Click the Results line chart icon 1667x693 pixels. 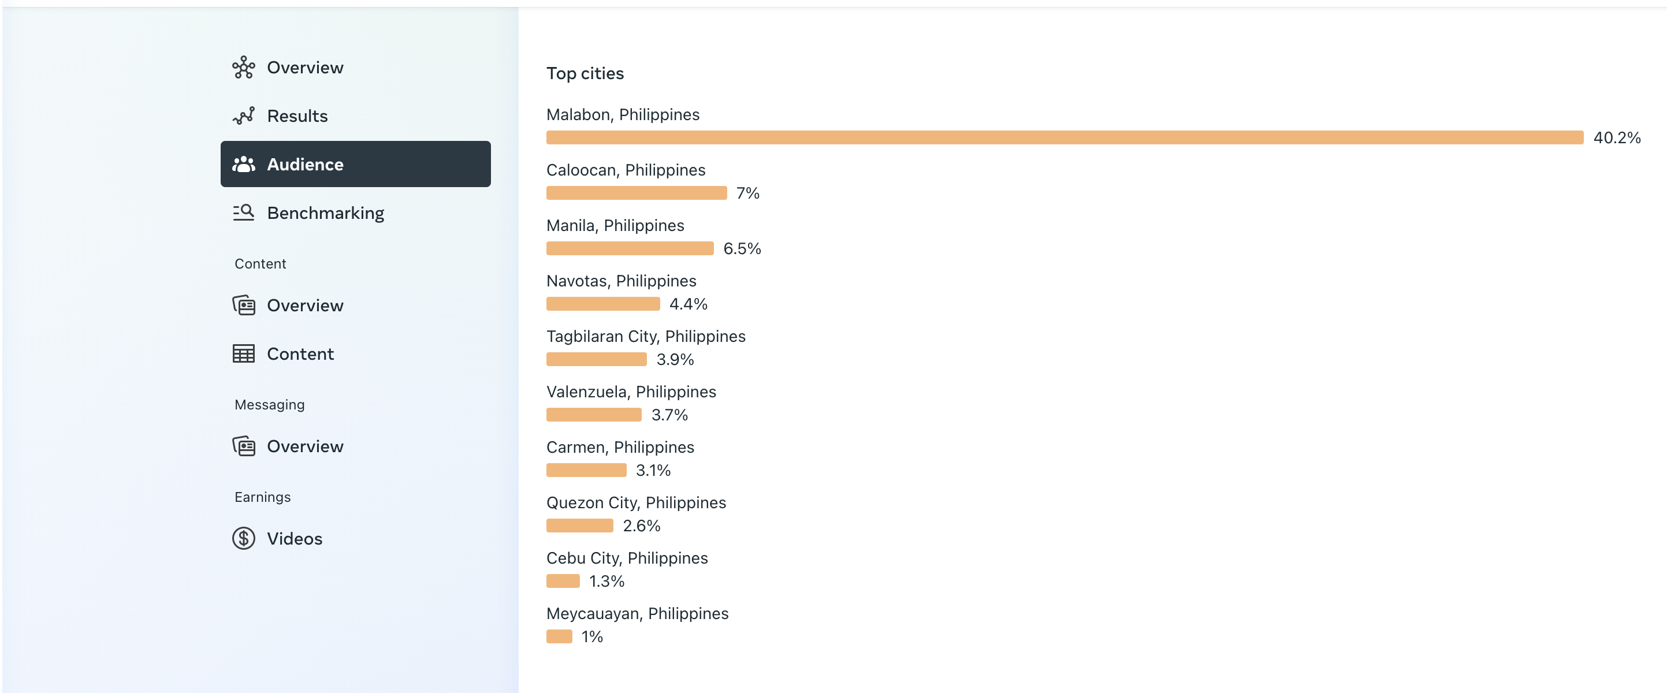[243, 116]
